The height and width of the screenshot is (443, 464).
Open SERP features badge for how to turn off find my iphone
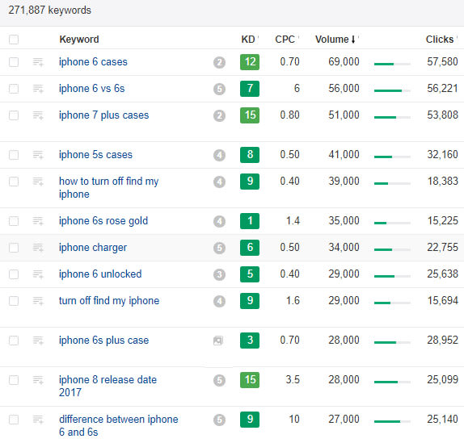pos(219,182)
